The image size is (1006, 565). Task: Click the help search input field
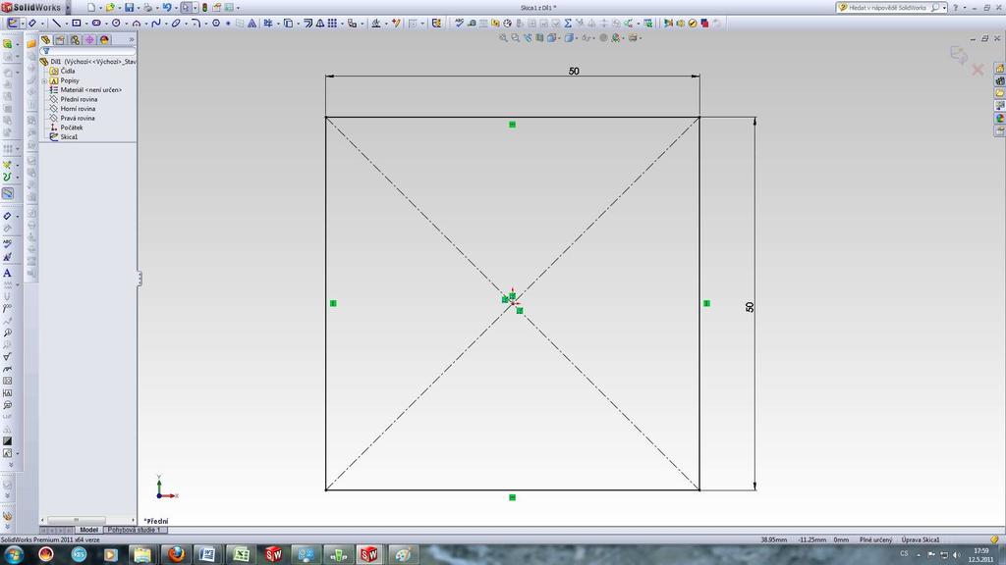coord(888,8)
